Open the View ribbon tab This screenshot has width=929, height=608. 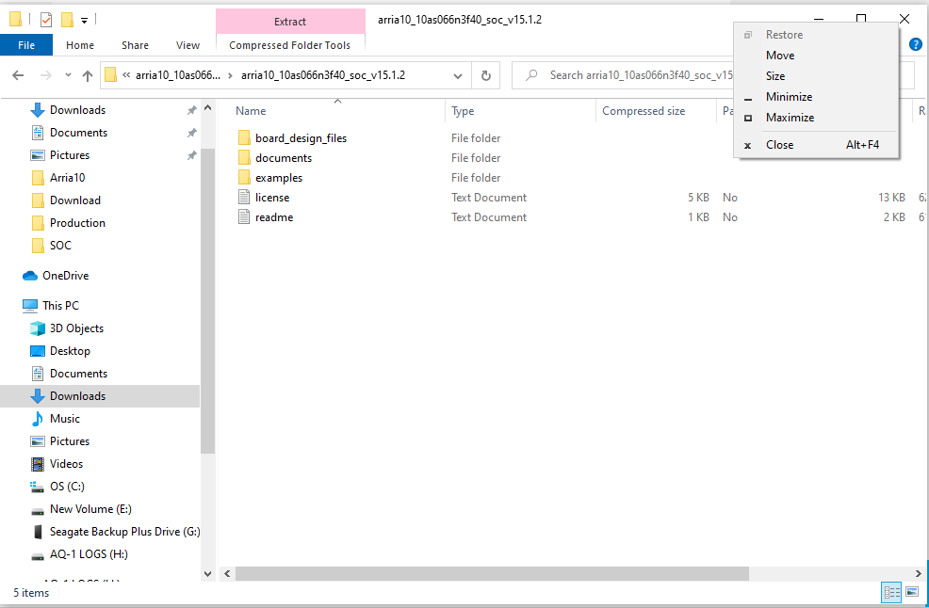pos(187,45)
